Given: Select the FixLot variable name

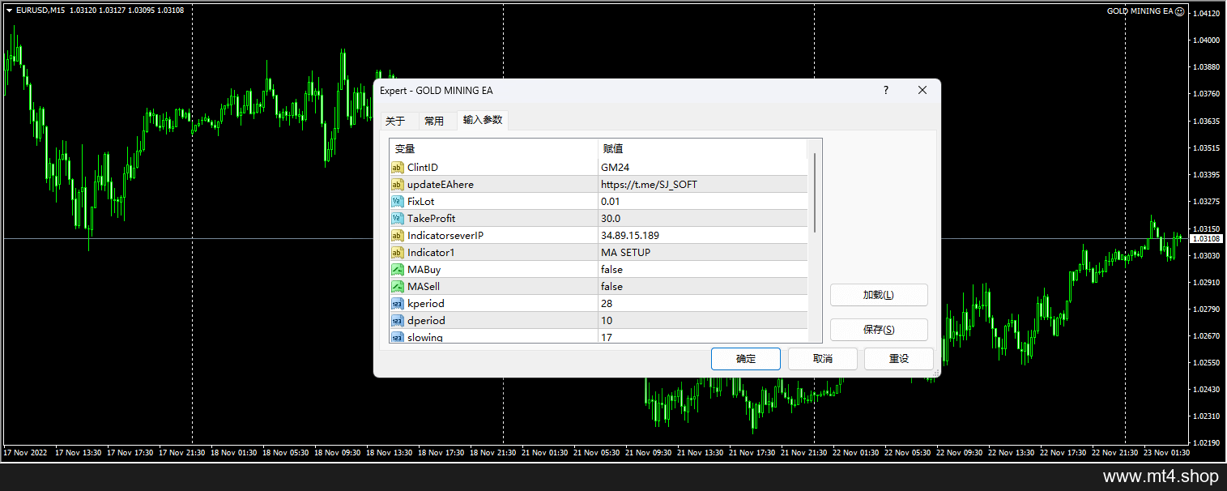Looking at the screenshot, I should pos(423,202).
